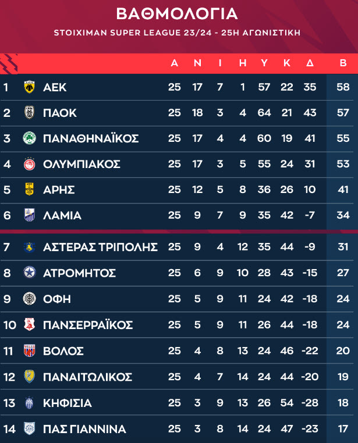
Task: Select the N wins column header
Action: coord(197,63)
